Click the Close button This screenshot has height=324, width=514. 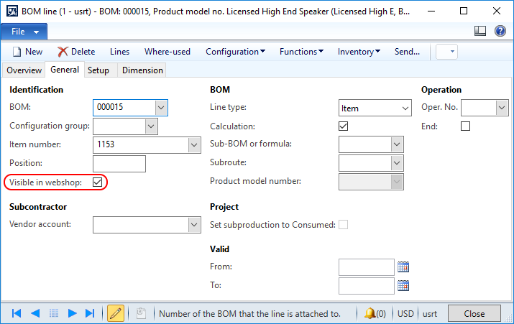click(x=474, y=313)
